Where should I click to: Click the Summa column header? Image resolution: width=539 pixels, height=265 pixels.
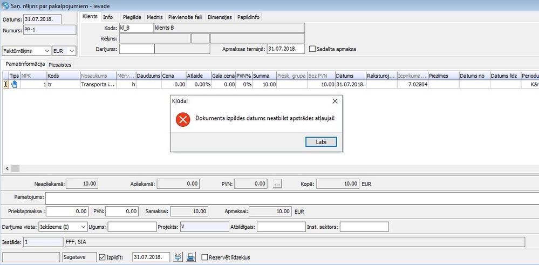click(264, 76)
